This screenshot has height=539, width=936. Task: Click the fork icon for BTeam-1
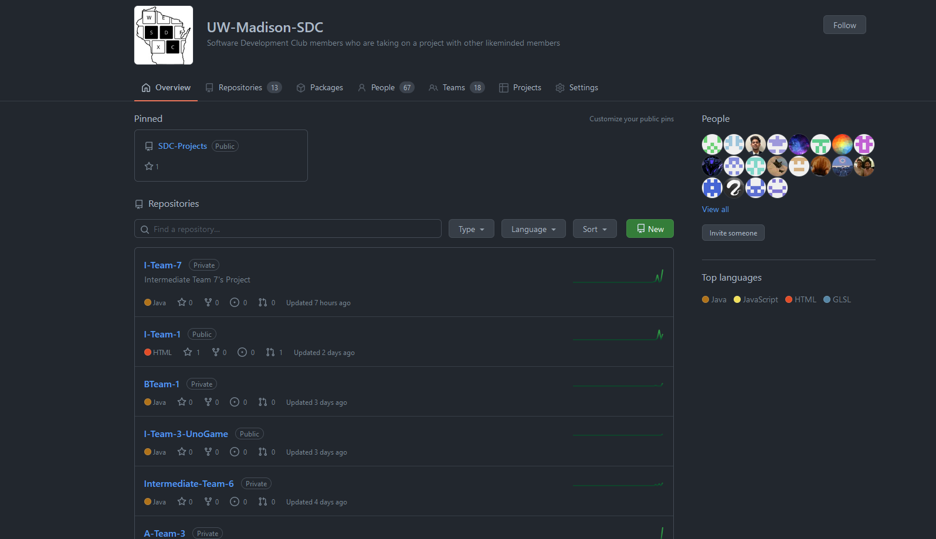[208, 402]
